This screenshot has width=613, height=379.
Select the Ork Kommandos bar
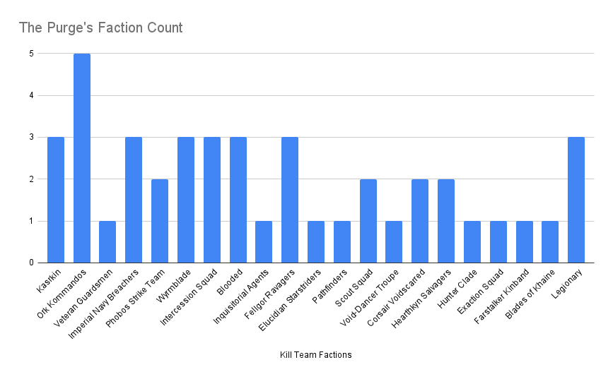click(x=82, y=158)
